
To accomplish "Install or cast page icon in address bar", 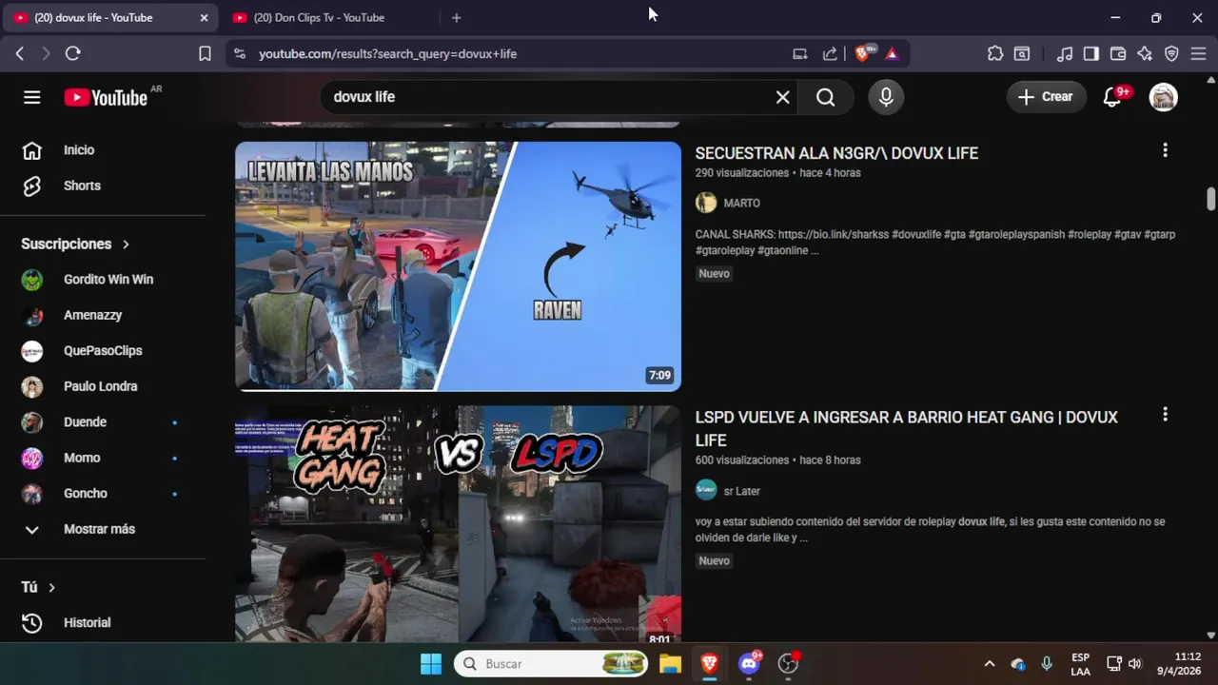I will pos(799,54).
